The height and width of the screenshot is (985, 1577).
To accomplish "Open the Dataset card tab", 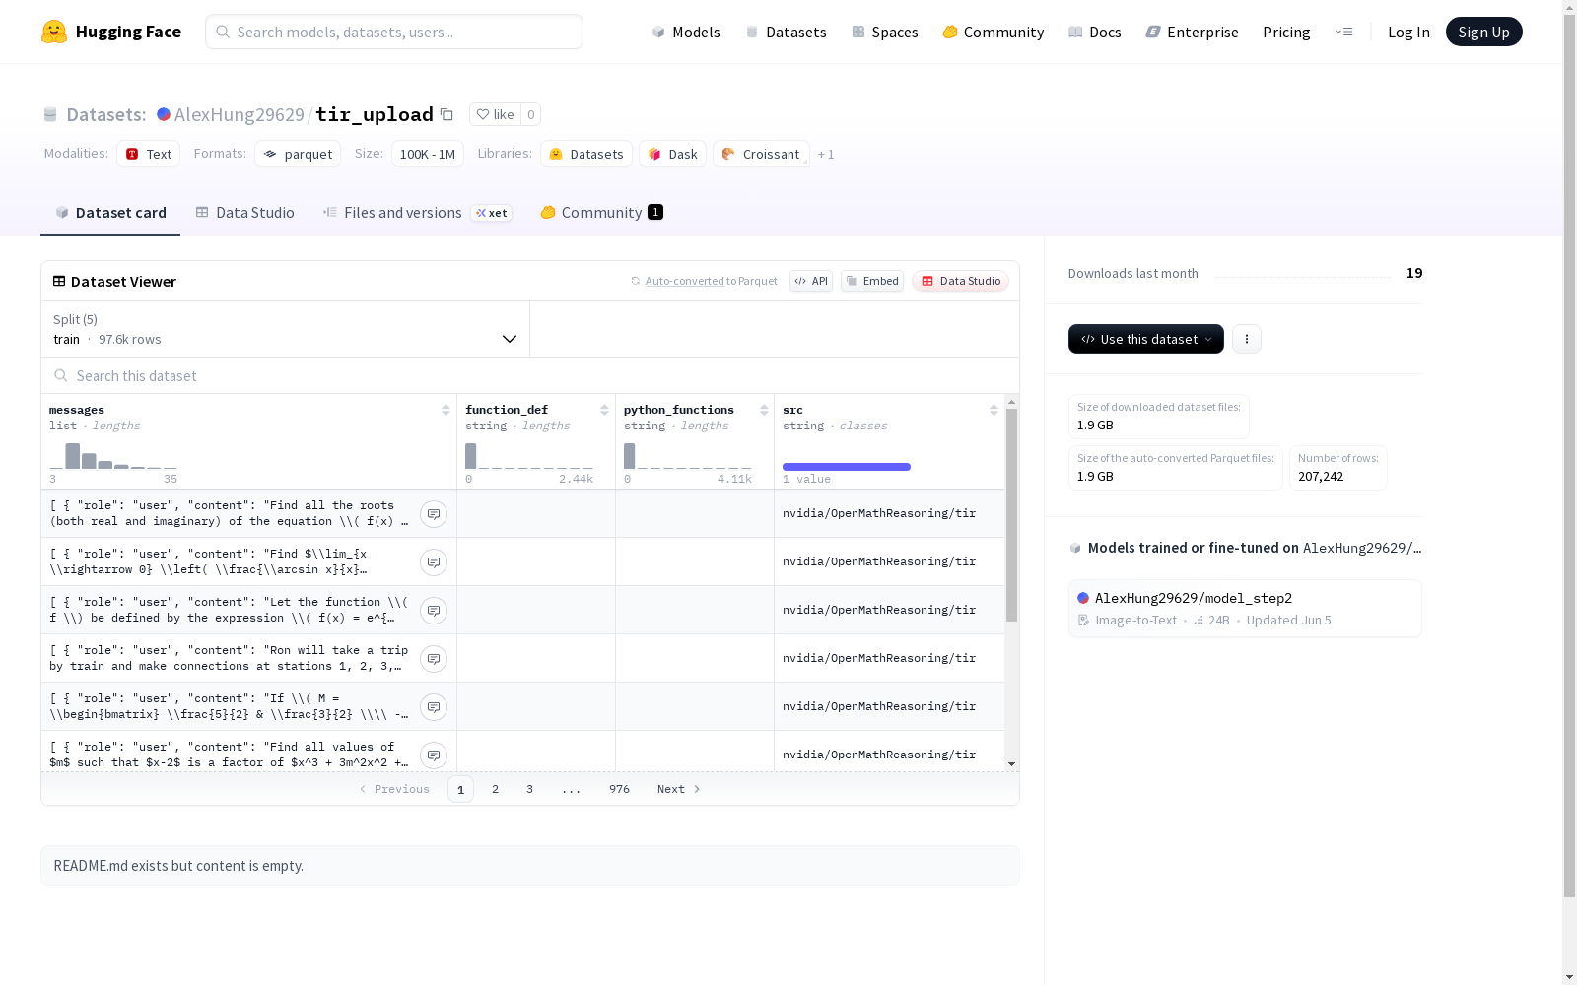I will tap(110, 213).
